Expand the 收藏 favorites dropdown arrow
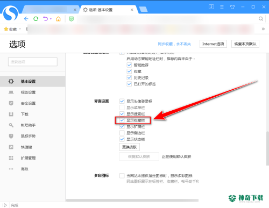Image resolution: width=269 pixels, height=208 pixels. coord(20,29)
